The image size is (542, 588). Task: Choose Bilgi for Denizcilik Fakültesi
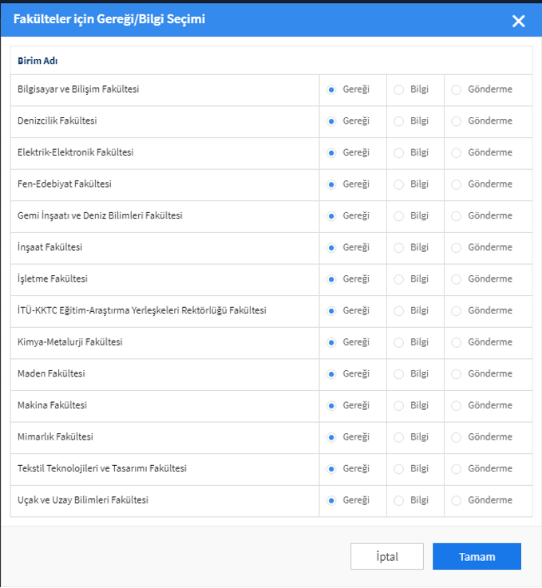[x=398, y=121]
